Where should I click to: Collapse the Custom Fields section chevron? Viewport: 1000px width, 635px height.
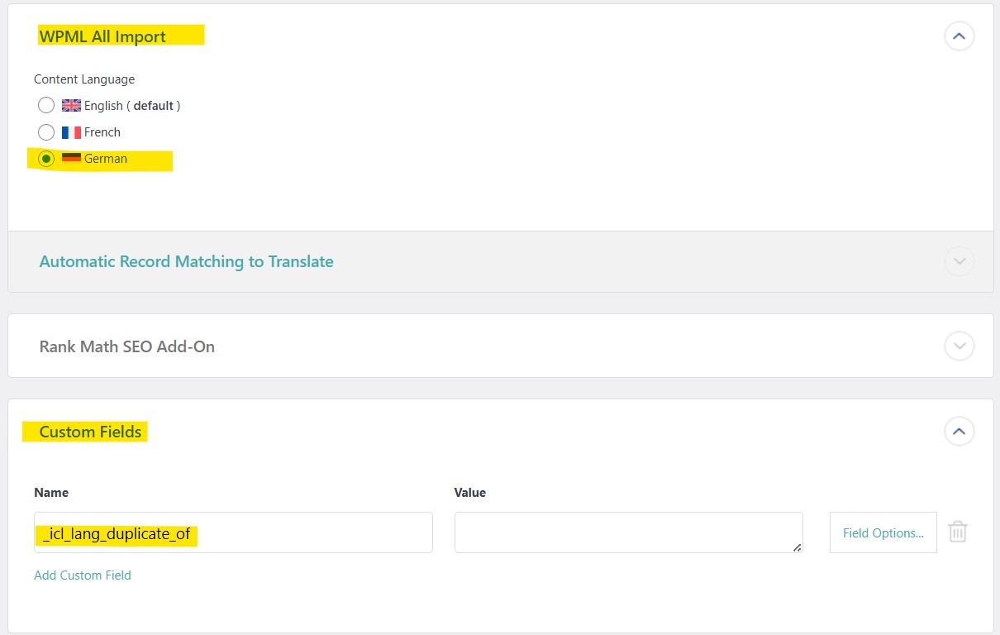pyautogui.click(x=959, y=432)
